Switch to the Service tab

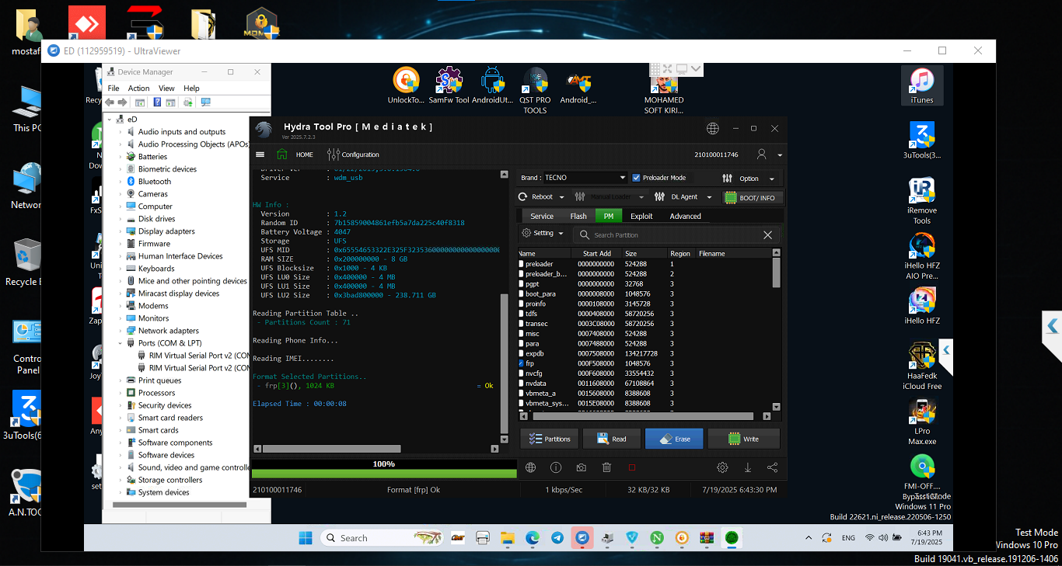click(x=542, y=217)
